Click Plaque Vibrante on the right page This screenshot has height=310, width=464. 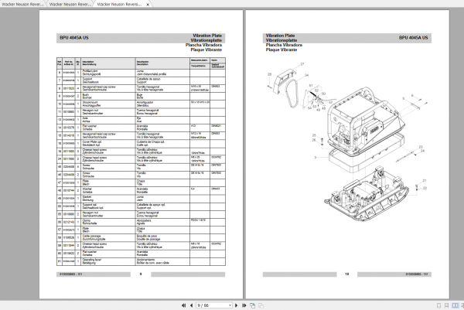click(x=281, y=49)
